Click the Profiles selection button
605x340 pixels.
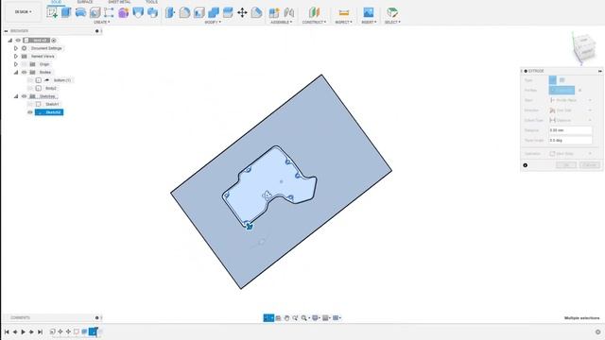(562, 91)
